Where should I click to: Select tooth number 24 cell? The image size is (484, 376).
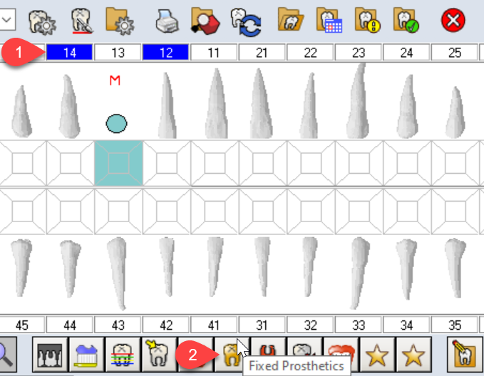click(x=406, y=53)
